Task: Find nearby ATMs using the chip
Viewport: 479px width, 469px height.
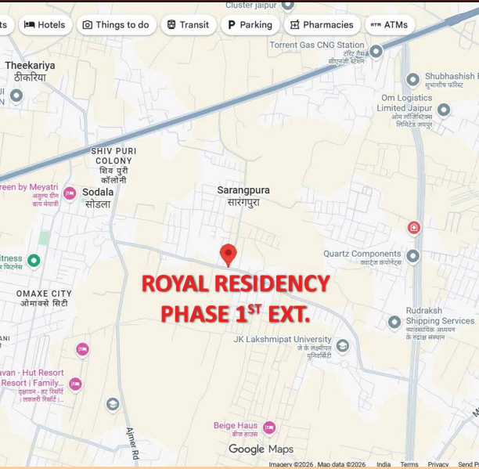Action: [389, 25]
